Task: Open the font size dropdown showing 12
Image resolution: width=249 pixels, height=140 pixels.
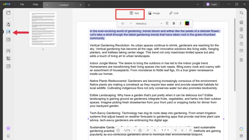Action: tap(126, 24)
